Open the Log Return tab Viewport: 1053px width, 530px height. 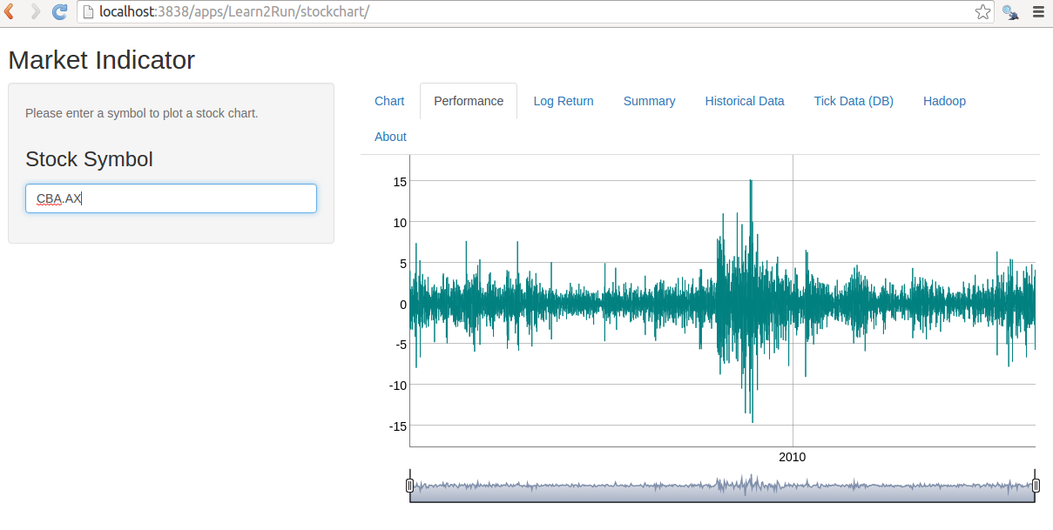pyautogui.click(x=564, y=101)
